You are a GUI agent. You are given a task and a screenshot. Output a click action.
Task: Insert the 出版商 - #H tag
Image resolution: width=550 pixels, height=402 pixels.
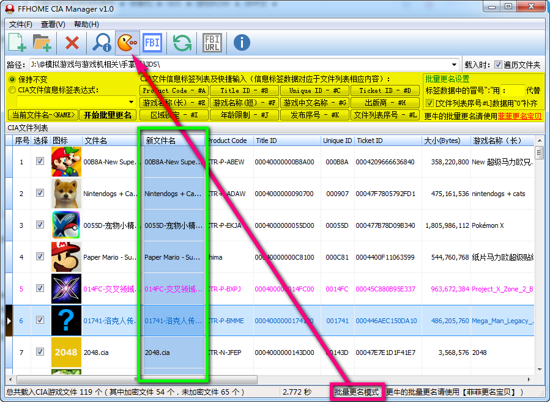[x=385, y=103]
